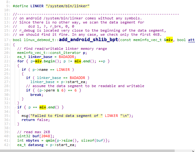Image resolution: width=195 pixels, height=152 pixels.
Task: Click 'size()' call on line 41
Action: (70, 140)
